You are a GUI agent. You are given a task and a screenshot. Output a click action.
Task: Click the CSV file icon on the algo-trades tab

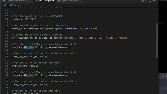click(59, 1)
